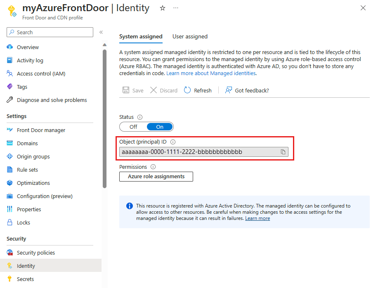Switch the Status toggle to Off

pyautogui.click(x=133, y=127)
